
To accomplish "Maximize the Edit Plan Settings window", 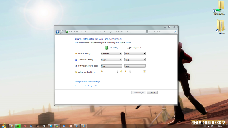I will [x=169, y=27].
